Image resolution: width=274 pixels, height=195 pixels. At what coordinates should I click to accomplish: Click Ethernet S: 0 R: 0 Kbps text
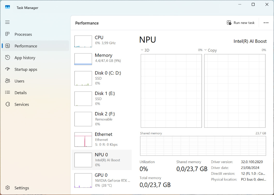click(106, 144)
